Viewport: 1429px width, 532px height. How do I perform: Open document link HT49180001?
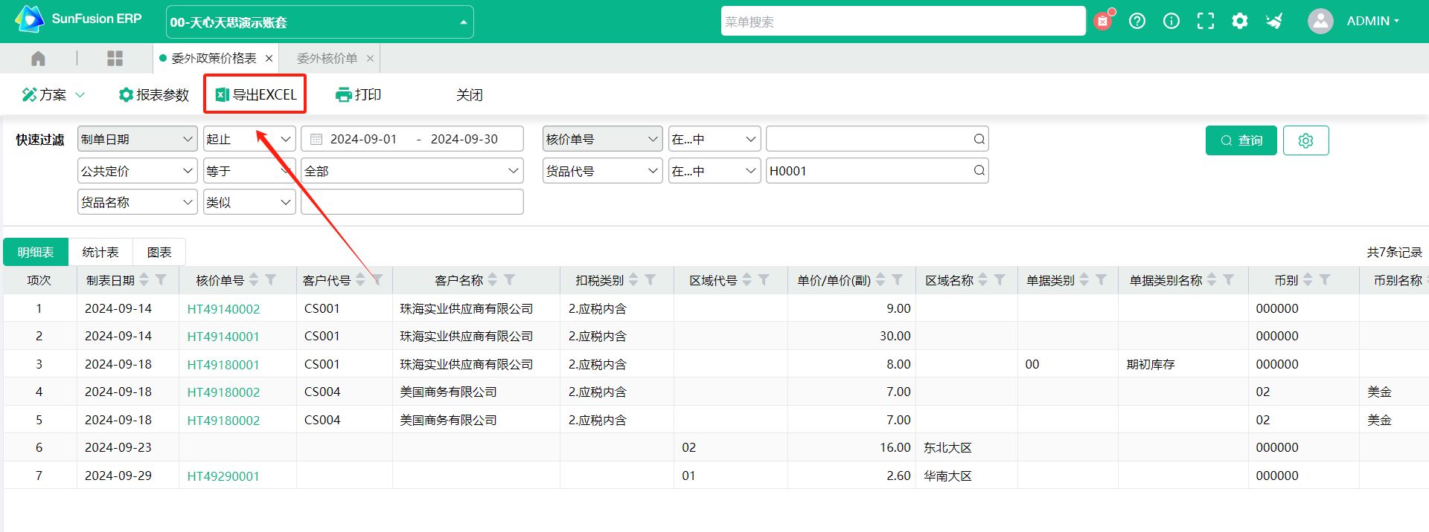223,364
